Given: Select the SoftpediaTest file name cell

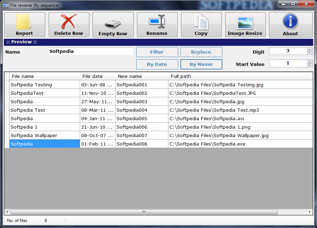Looking at the screenshot, I should point(44,93).
